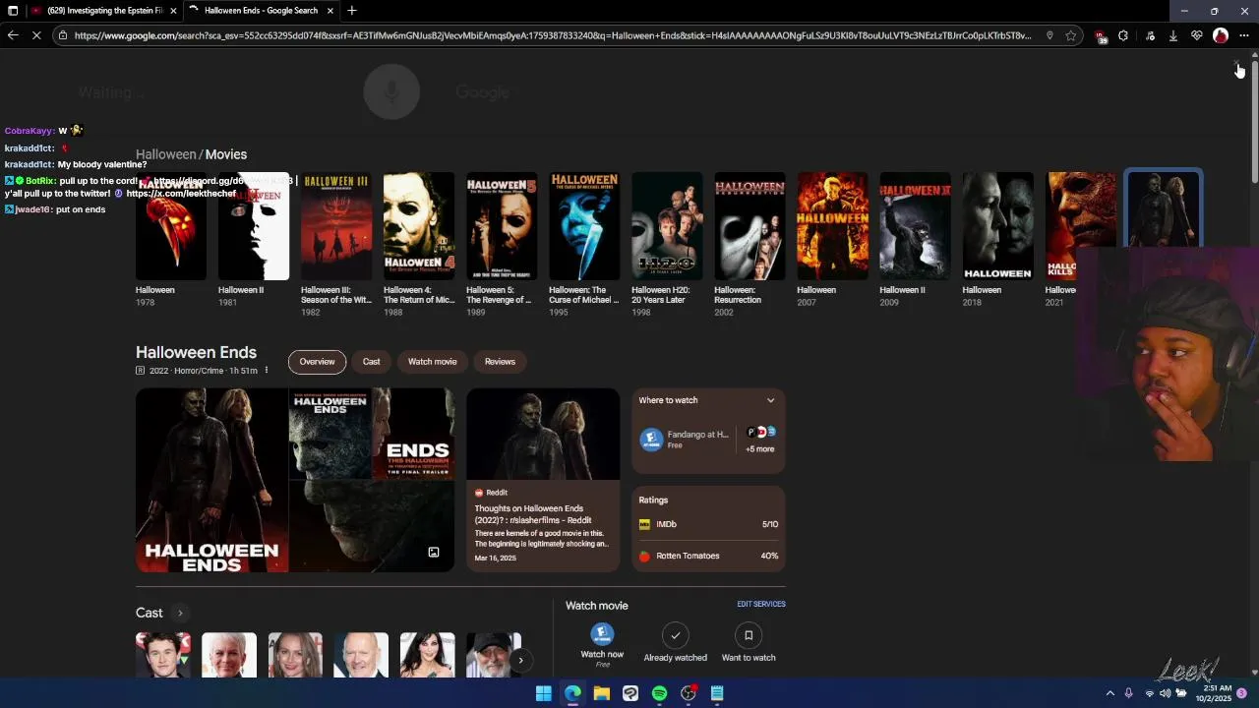Click the Watch now Fandango icon
Viewport: 1259px width, 708px height.
pos(602,634)
